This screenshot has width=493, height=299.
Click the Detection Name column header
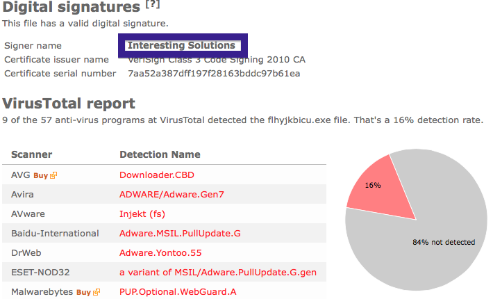click(x=160, y=154)
